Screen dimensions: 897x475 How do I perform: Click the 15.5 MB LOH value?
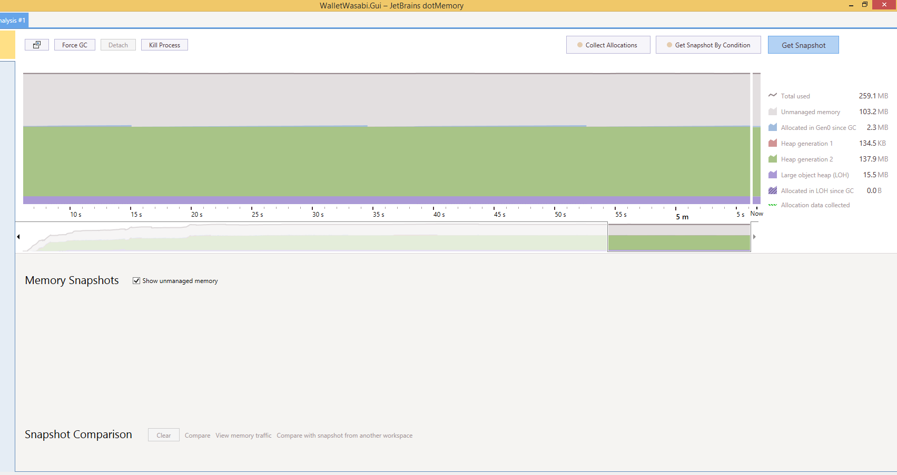click(x=875, y=175)
